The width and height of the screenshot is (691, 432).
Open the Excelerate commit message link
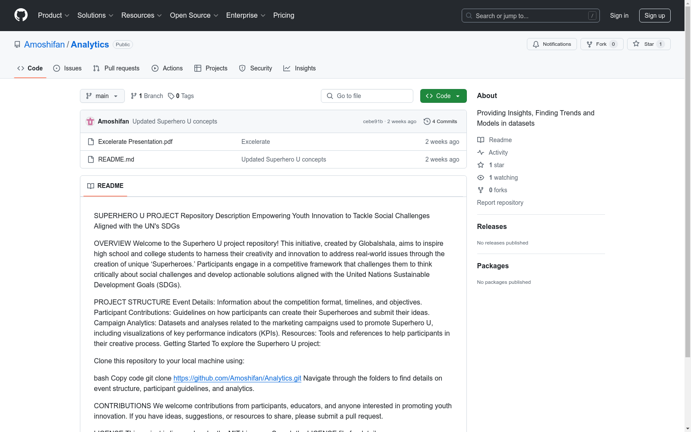256,142
